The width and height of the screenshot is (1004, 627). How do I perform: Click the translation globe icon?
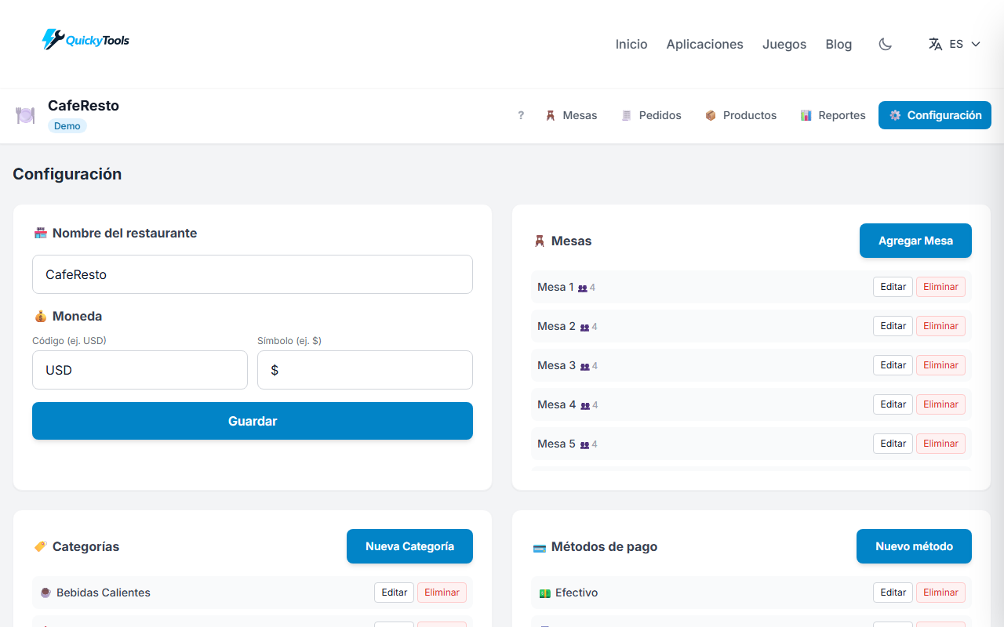[935, 44]
